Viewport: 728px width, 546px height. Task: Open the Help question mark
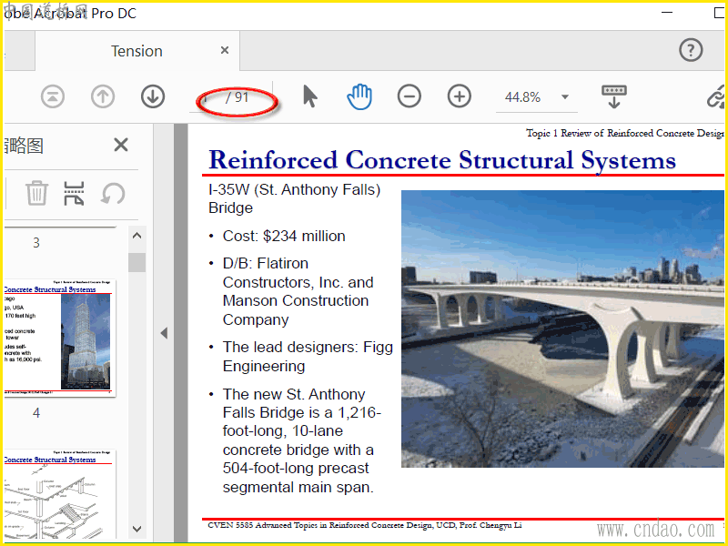[x=691, y=50]
